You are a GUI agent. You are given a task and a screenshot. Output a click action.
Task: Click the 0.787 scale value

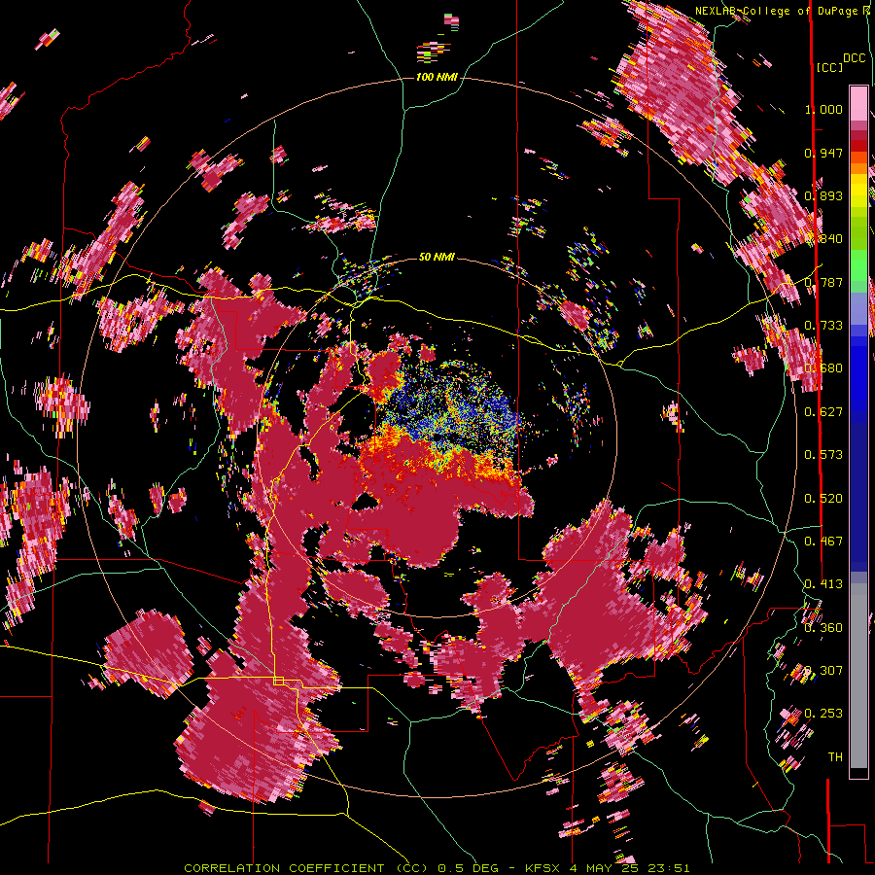coord(823,282)
